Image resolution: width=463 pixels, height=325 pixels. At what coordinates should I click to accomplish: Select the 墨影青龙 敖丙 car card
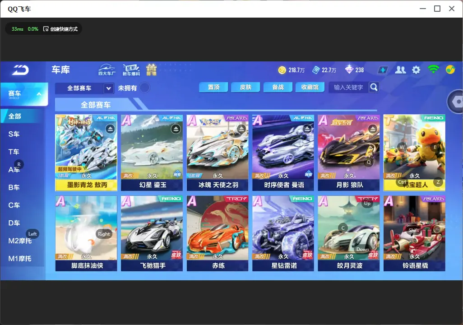click(x=86, y=153)
